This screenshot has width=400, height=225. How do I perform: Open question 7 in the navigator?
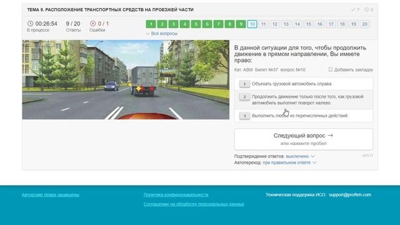click(x=218, y=24)
